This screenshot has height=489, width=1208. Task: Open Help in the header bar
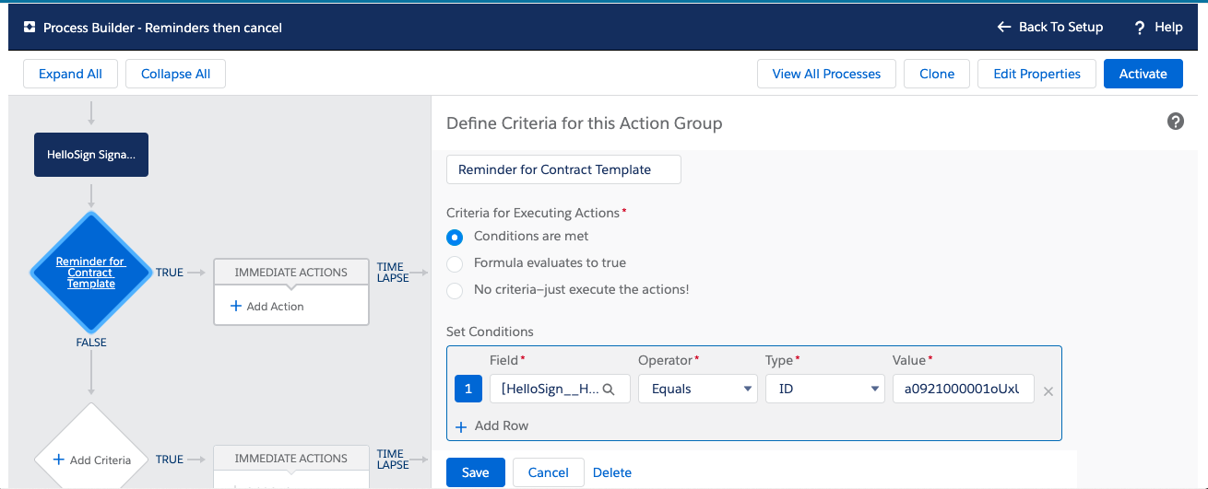(x=1158, y=28)
